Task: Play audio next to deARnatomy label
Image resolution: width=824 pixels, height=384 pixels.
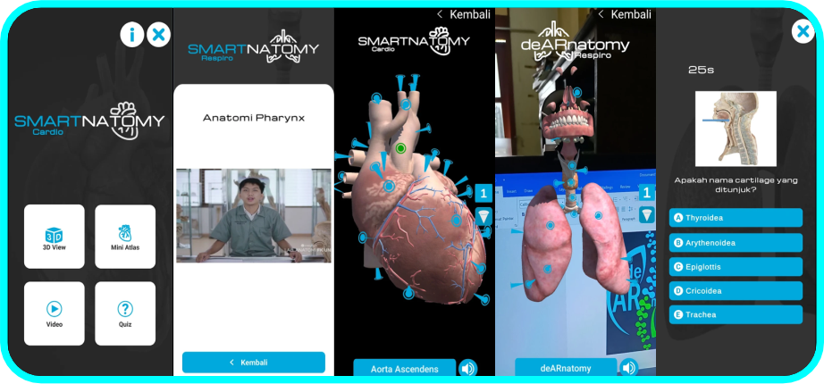Action: click(x=629, y=367)
